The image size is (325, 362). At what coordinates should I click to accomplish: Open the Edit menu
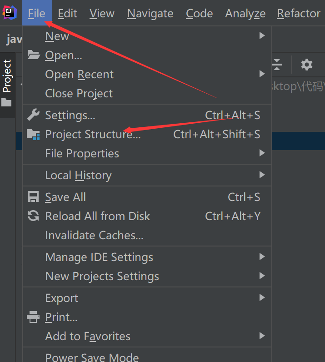67,13
